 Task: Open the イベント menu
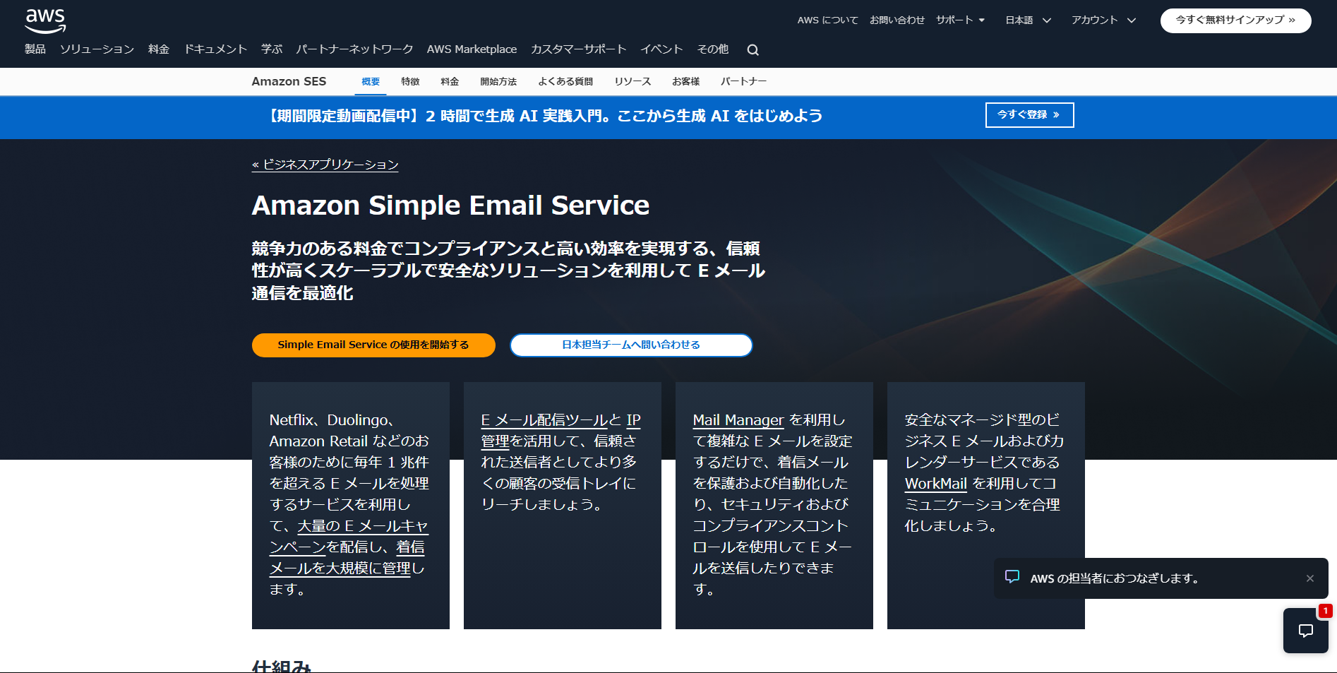[661, 49]
